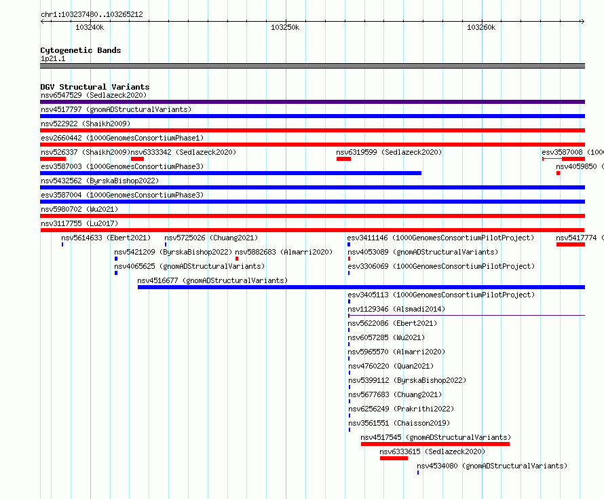Click the 103250k ruler tick label
This screenshot has width=604, height=499.
tap(285, 27)
